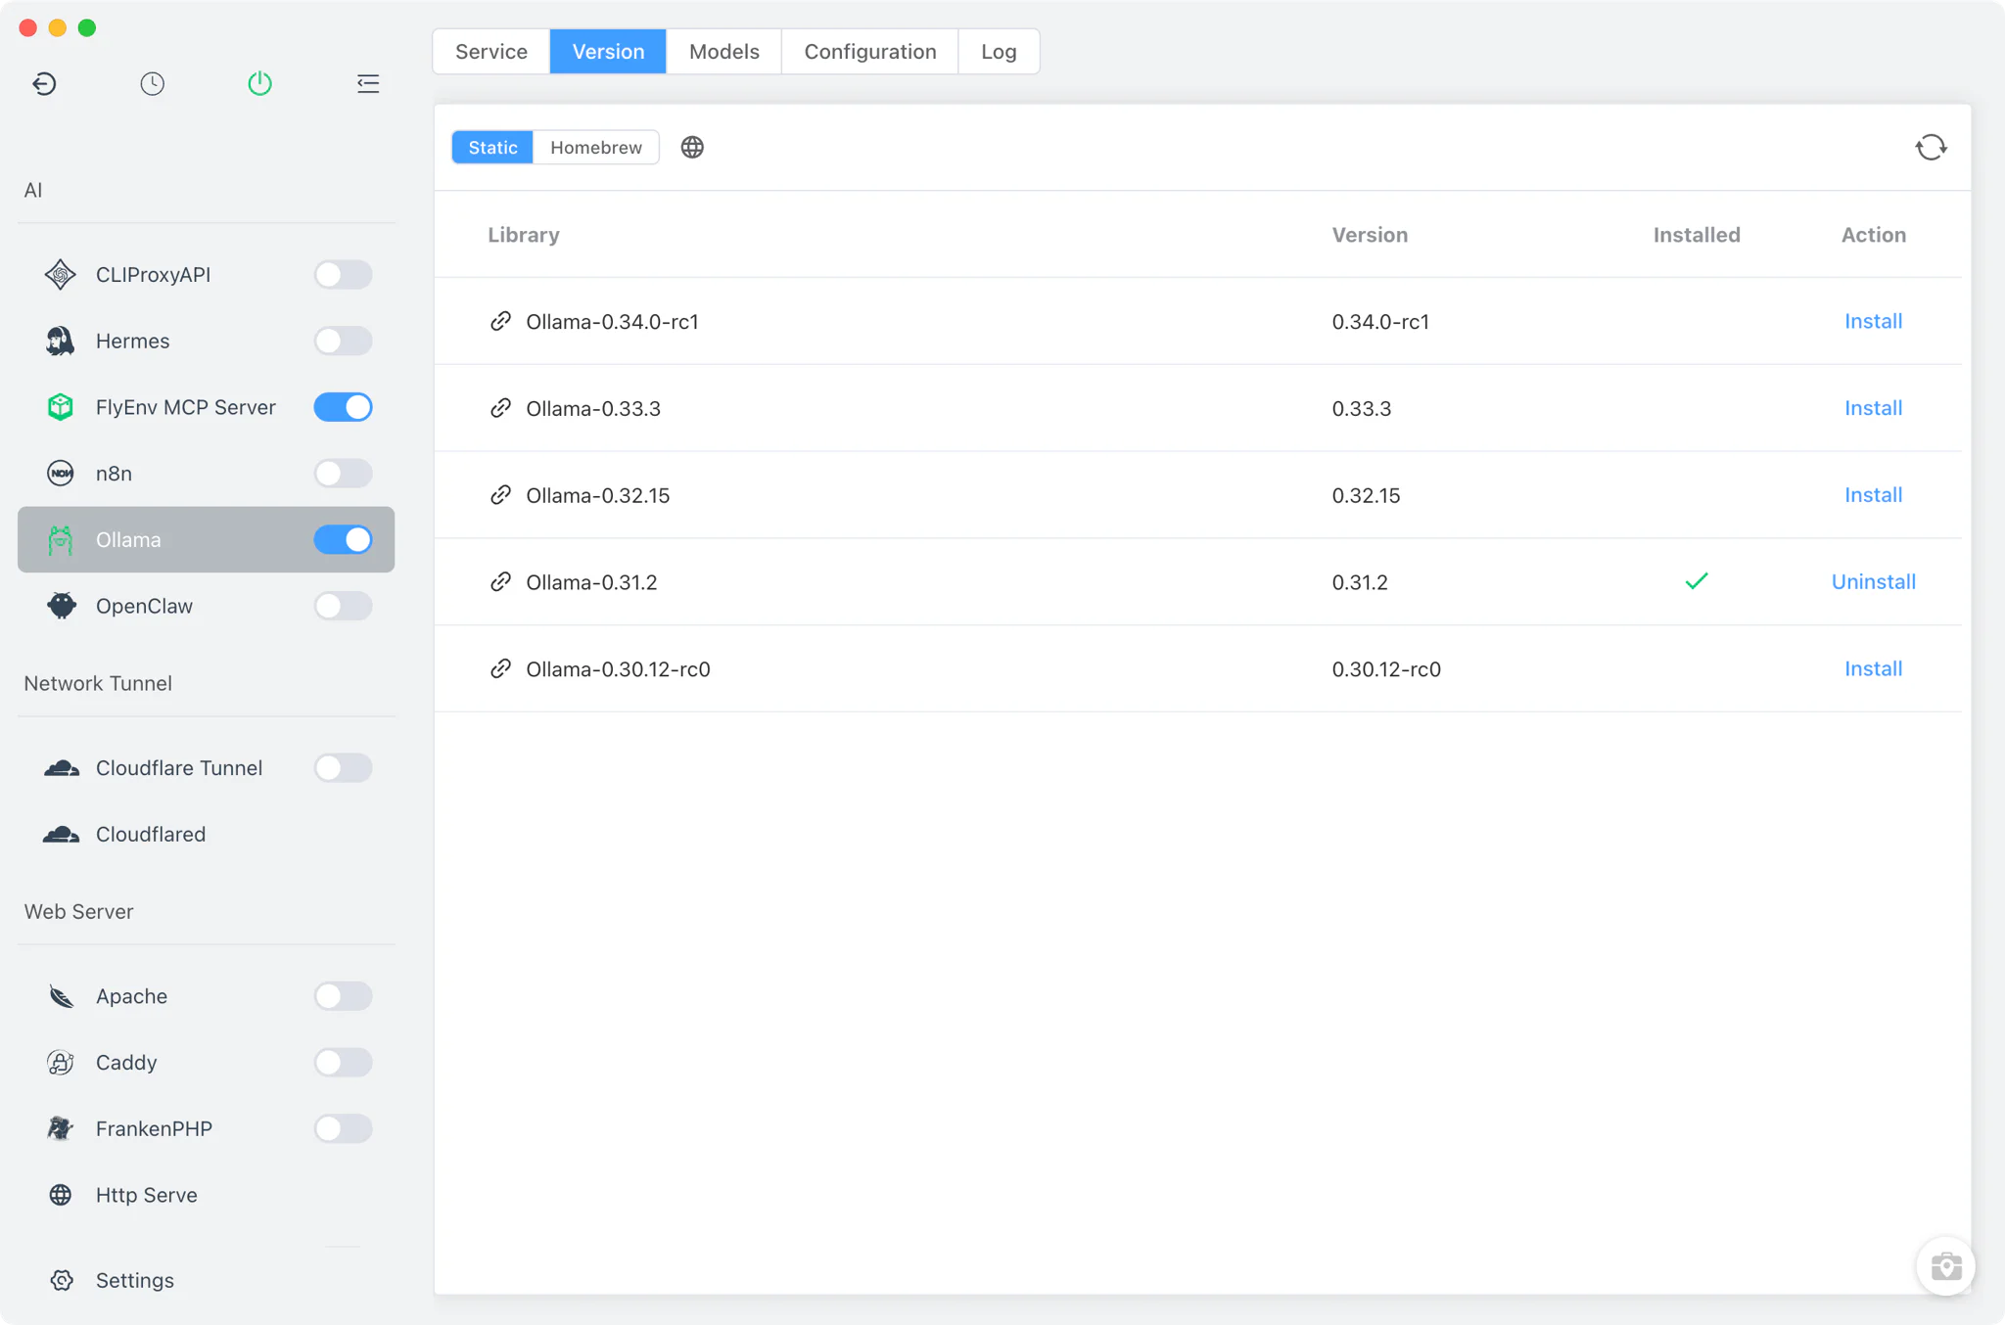The image size is (2005, 1325).
Task: Uninstall Ollama 0.31.2
Action: point(1873,582)
